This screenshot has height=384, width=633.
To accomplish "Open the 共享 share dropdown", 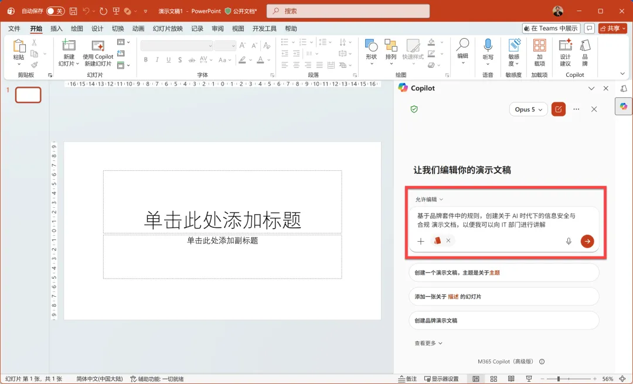I will click(x=612, y=28).
